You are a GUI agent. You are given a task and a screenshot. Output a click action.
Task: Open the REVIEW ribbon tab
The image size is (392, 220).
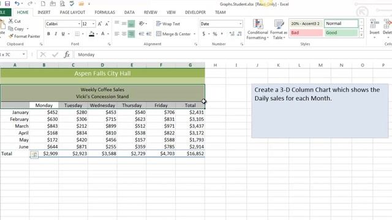[x=151, y=12]
